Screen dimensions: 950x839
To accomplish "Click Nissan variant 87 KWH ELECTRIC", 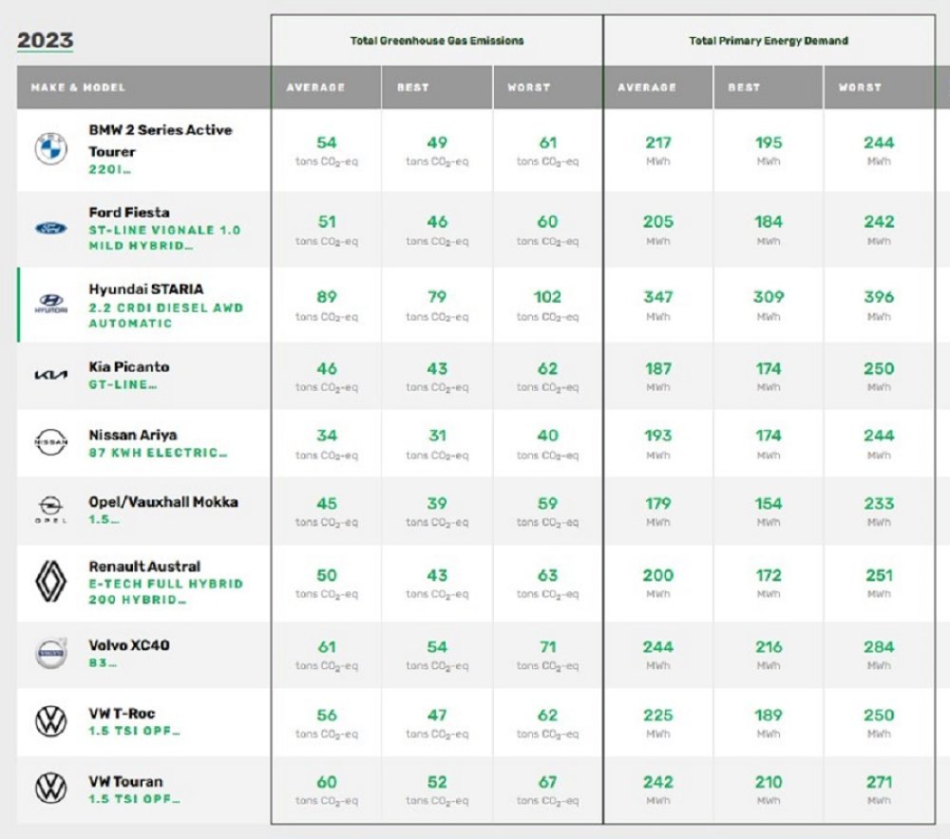I will pyautogui.click(x=158, y=452).
